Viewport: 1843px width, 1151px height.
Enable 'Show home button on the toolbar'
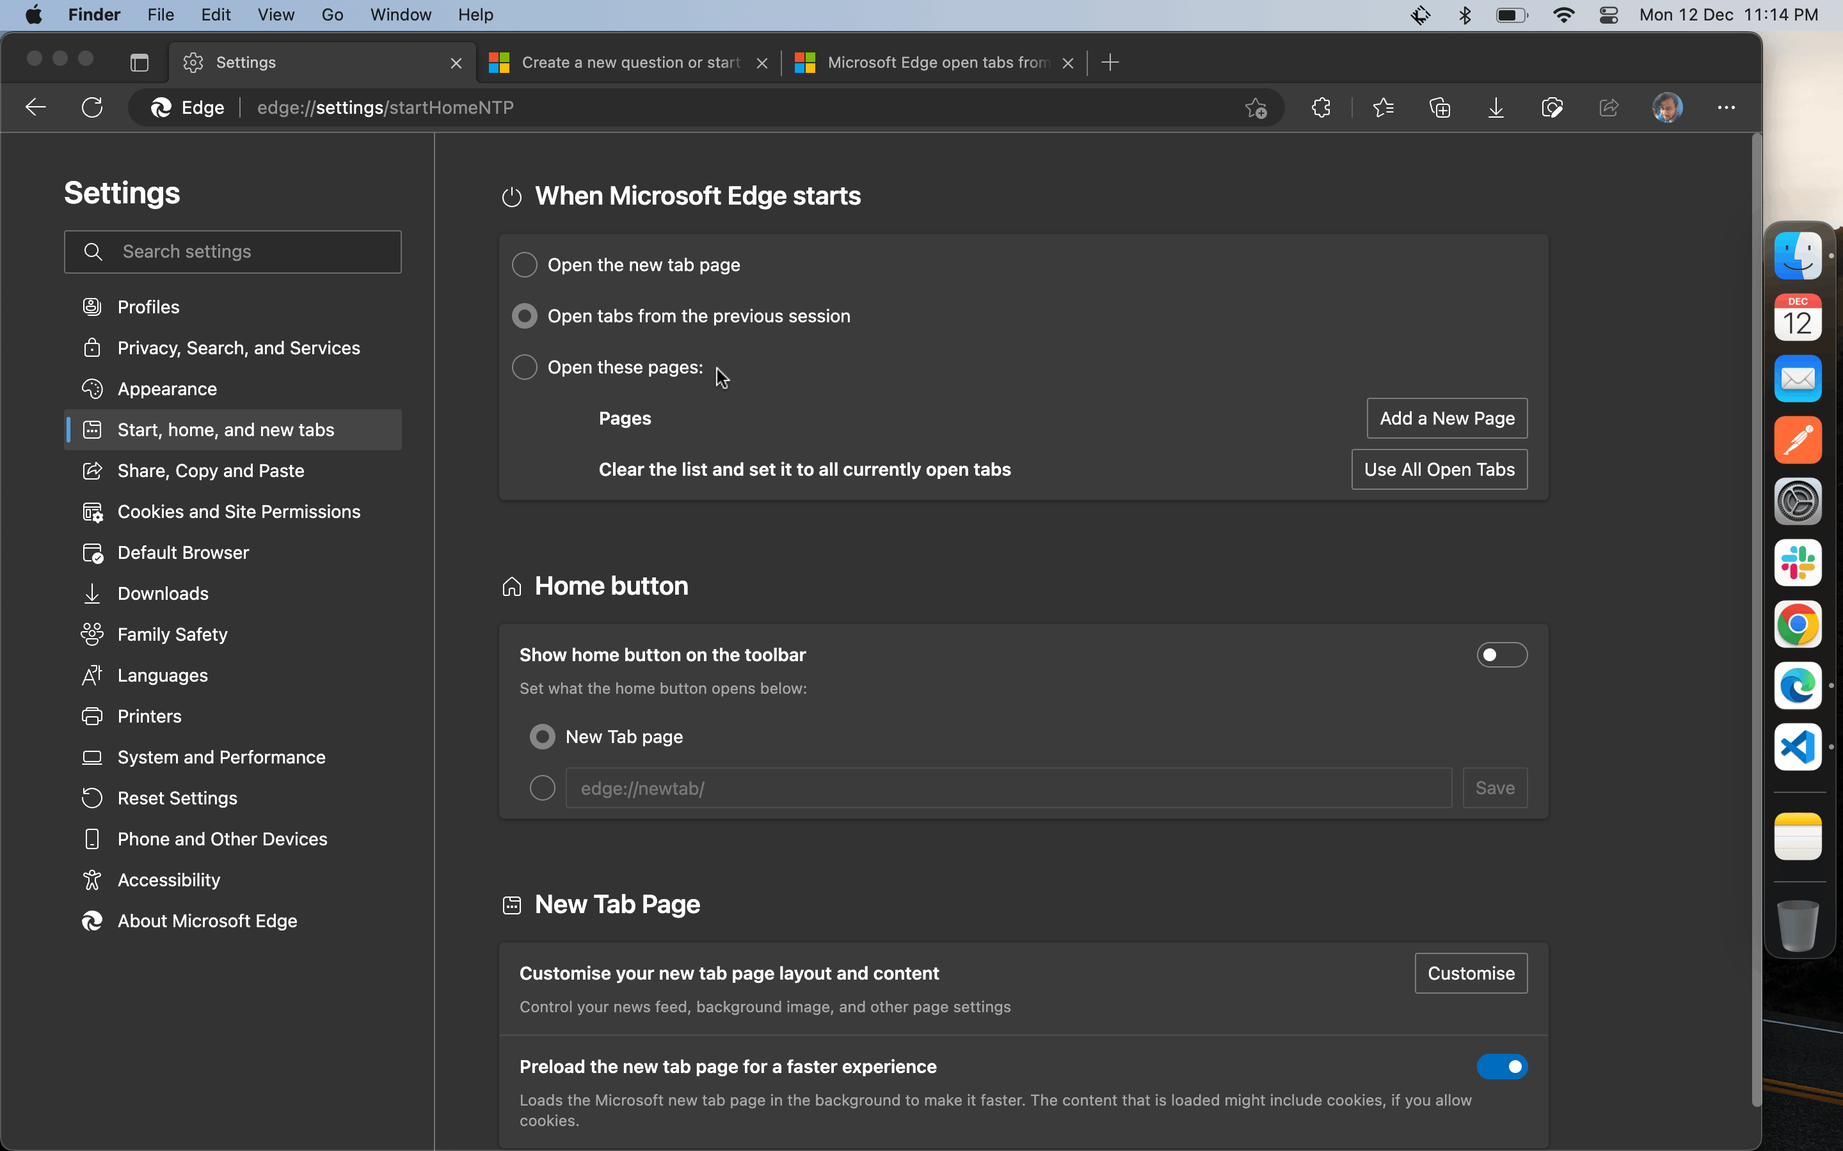1502,655
